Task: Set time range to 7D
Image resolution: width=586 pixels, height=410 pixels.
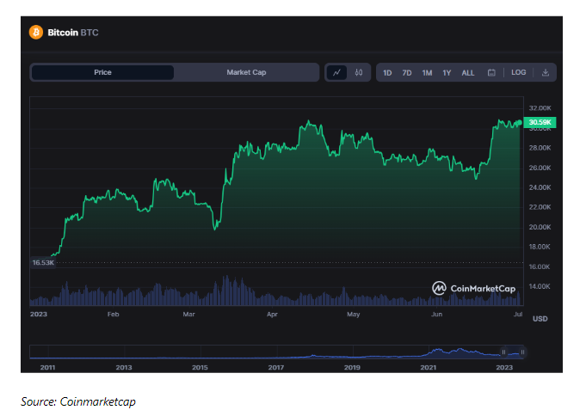Action: point(407,73)
